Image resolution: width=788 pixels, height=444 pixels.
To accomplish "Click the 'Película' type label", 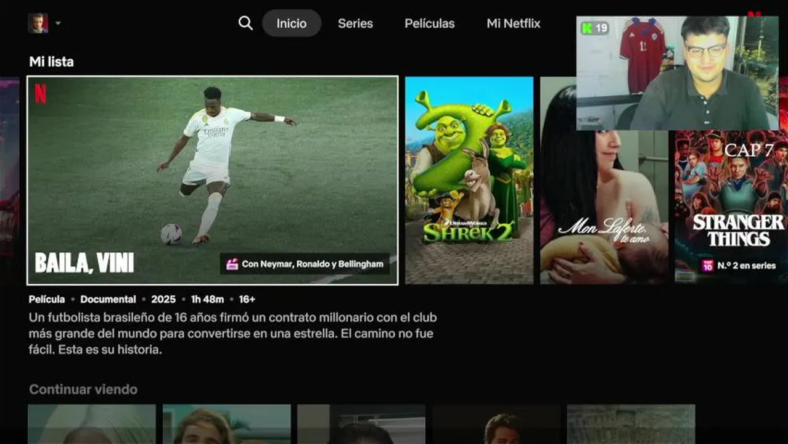I will tap(47, 299).
